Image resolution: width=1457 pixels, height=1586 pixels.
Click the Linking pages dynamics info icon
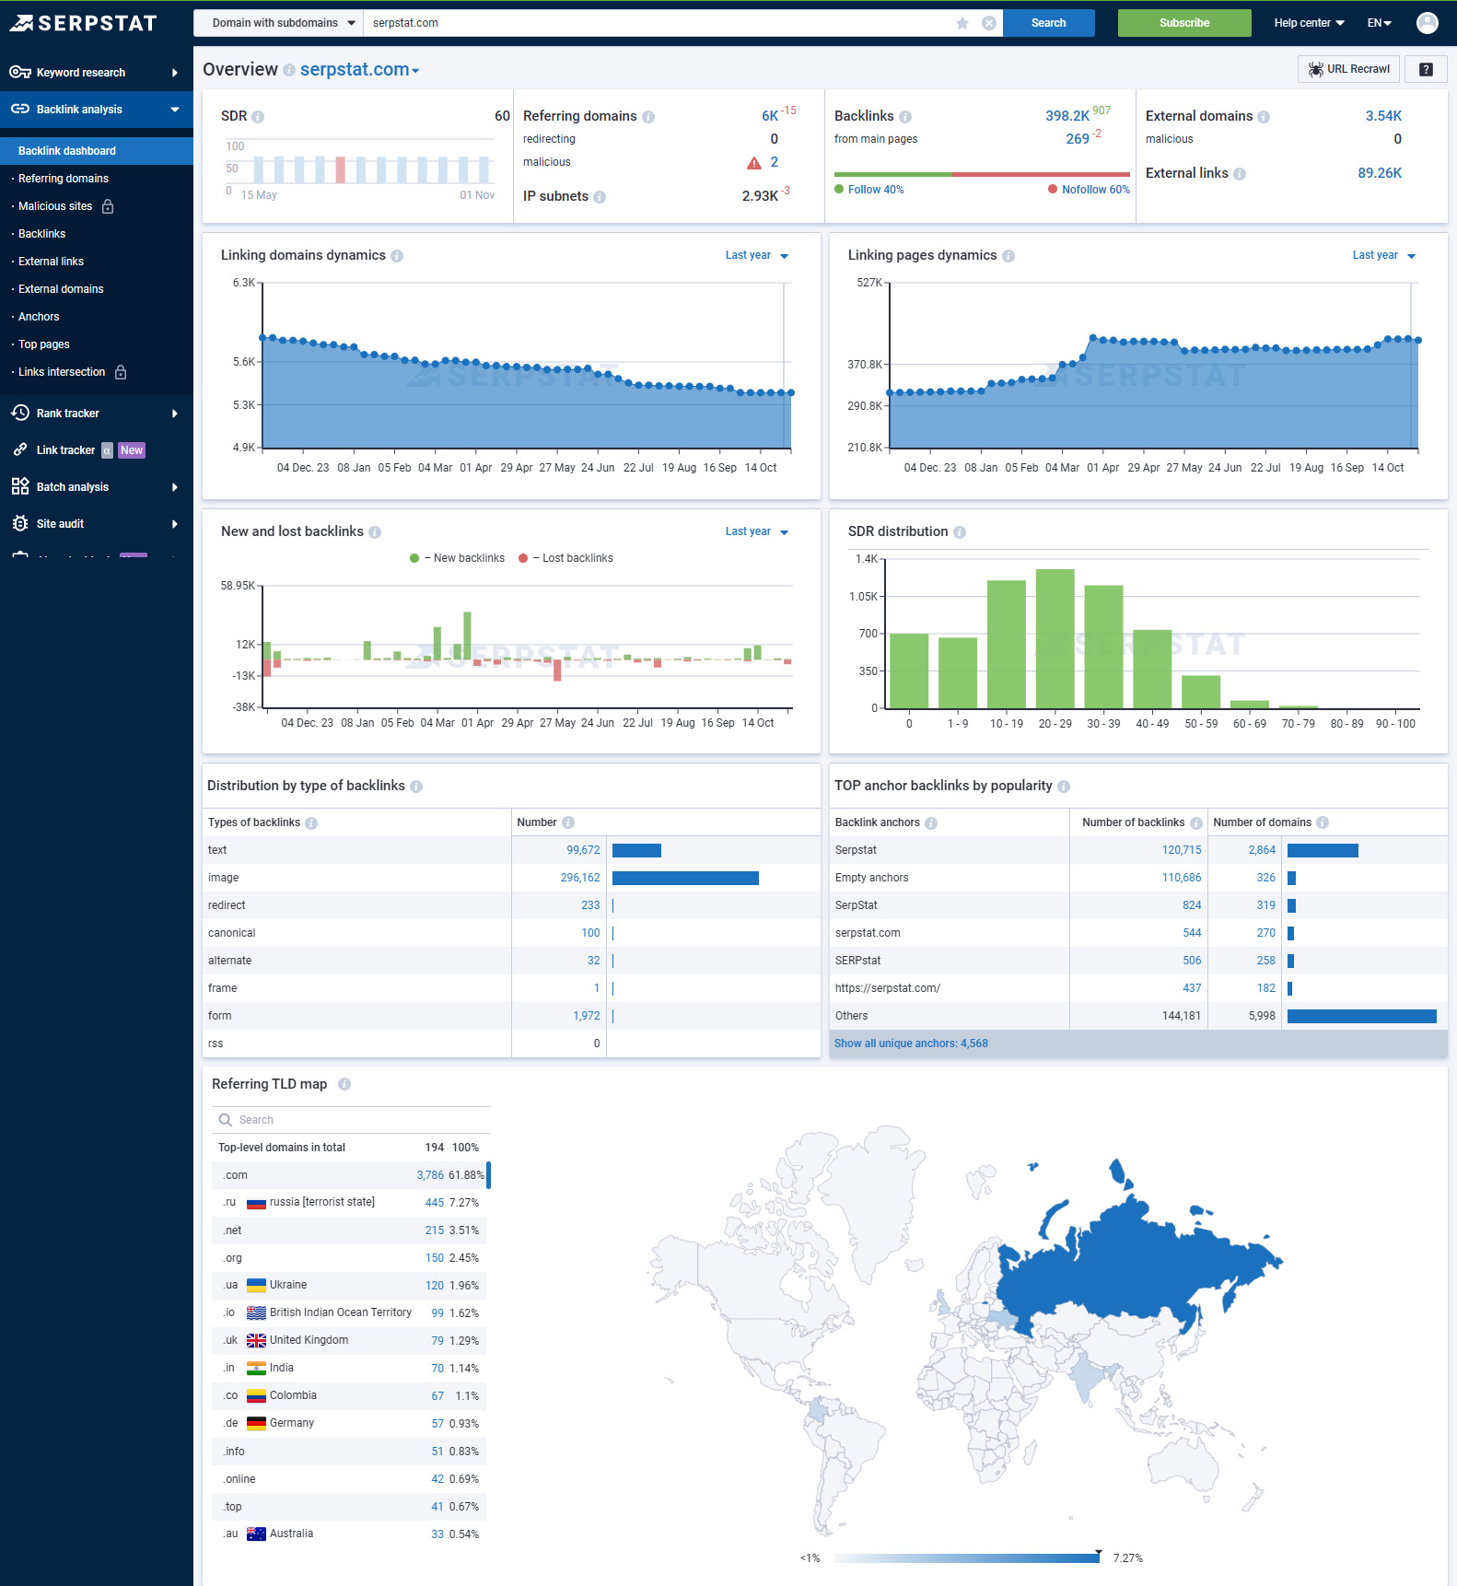point(1008,256)
